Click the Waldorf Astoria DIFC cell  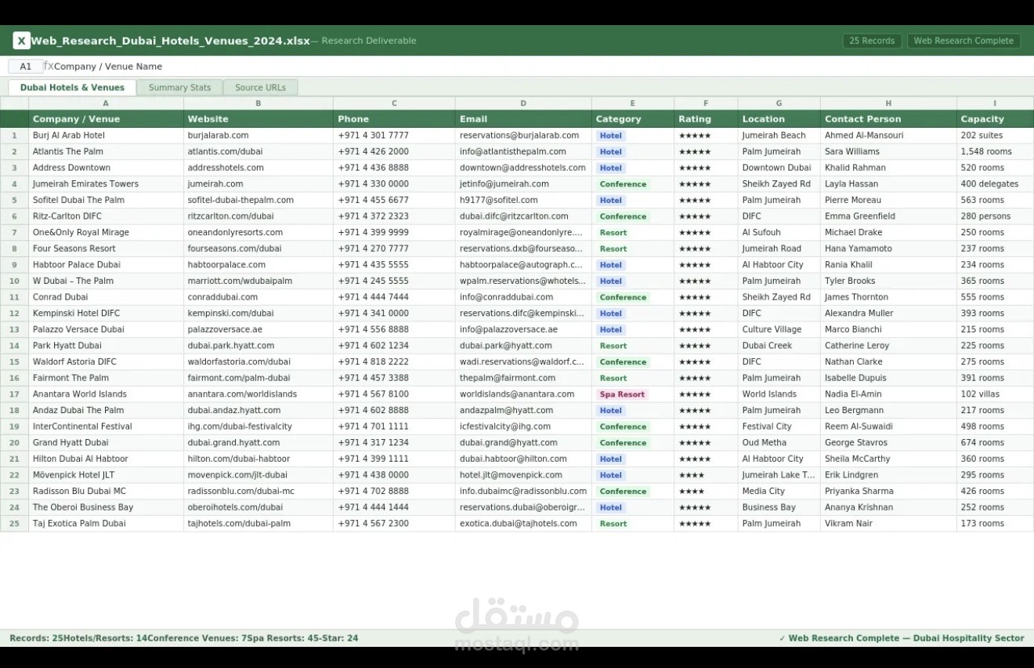point(106,362)
